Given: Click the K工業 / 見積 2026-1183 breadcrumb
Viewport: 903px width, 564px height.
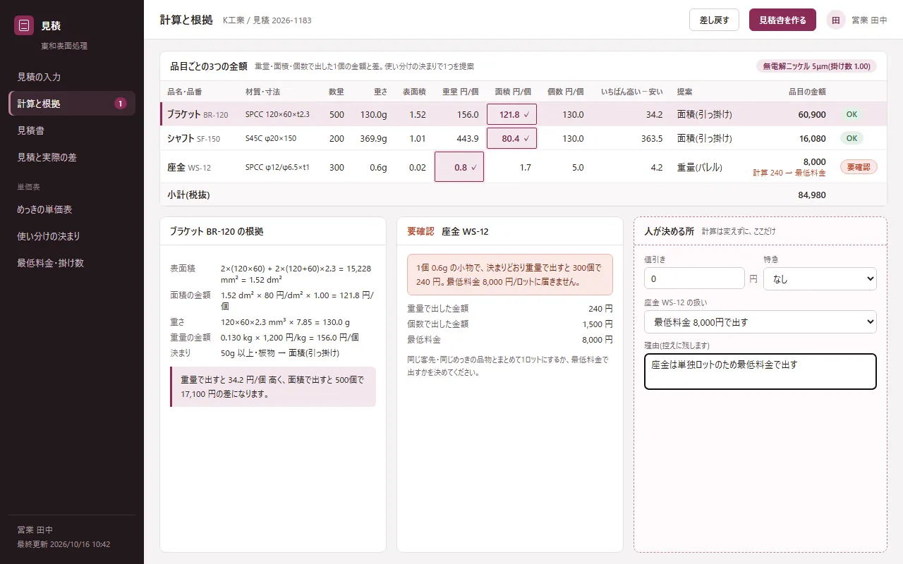Looking at the screenshot, I should pos(267,20).
